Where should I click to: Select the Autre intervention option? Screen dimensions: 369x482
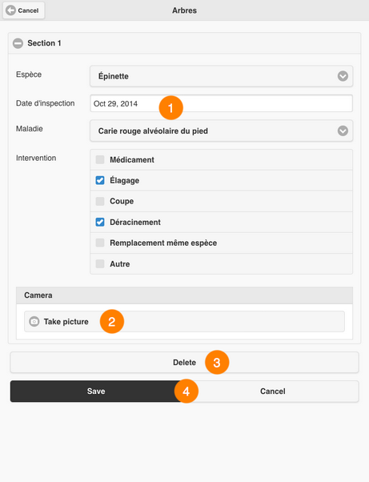pos(221,263)
